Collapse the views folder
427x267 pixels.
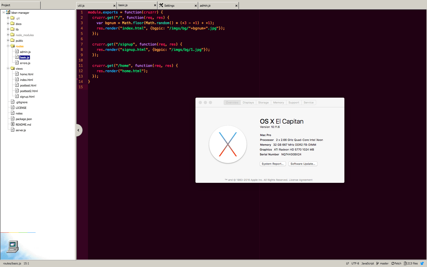tap(8, 68)
